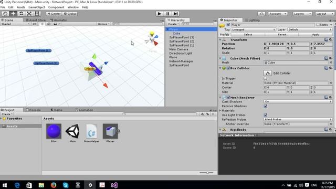This screenshot has width=336, height=189.
Task: Open the Tag dropdown
Action: [x=253, y=29]
